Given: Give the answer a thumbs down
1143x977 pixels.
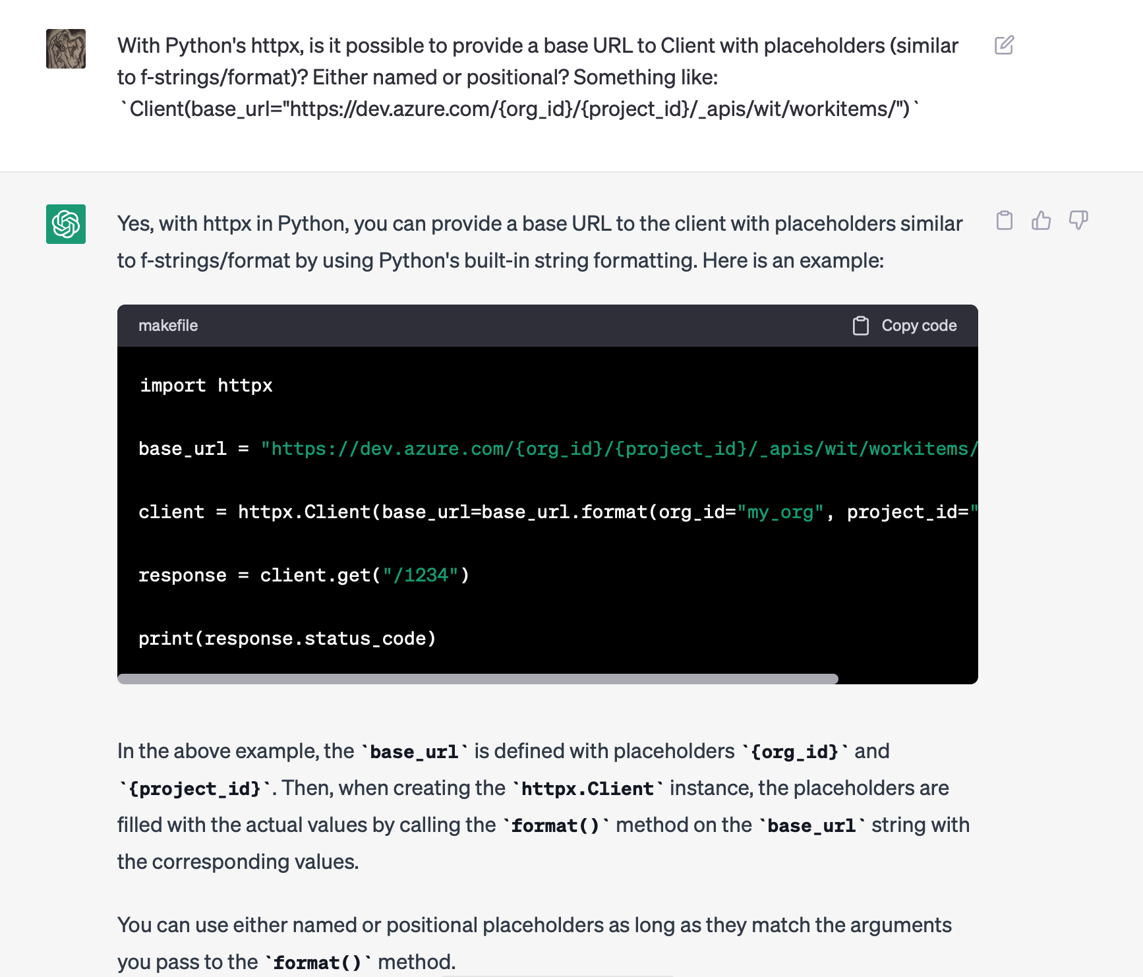Looking at the screenshot, I should coord(1078,220).
